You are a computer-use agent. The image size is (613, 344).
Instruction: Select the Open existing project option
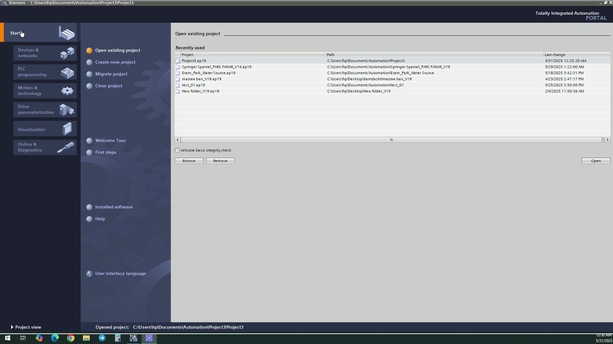(118, 51)
